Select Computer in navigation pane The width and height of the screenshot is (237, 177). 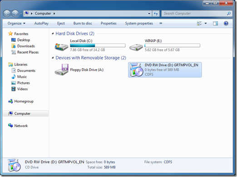pos(25,113)
